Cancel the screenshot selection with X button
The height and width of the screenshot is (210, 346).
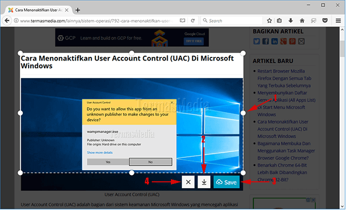[188, 182]
